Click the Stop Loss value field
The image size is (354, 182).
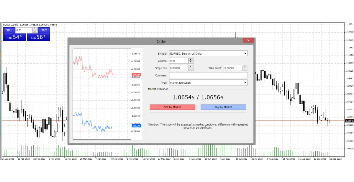[x=178, y=68]
